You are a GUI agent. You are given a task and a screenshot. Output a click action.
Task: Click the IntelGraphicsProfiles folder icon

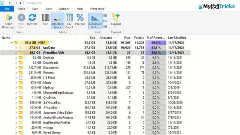[x=21, y=123]
